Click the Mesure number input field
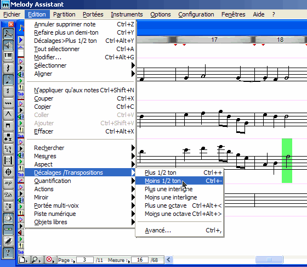The width and height of the screenshot is (307, 267). pyautogui.click(x=140, y=260)
